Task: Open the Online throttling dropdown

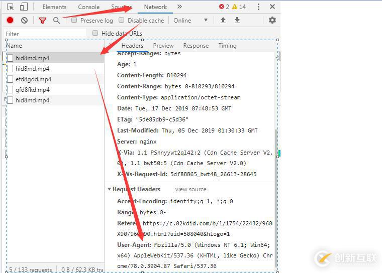Action: coord(190,21)
